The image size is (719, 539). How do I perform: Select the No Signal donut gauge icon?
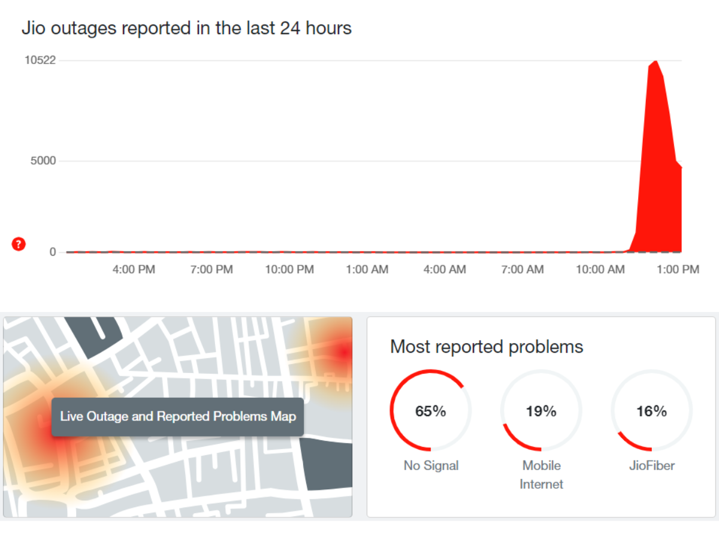pos(430,411)
